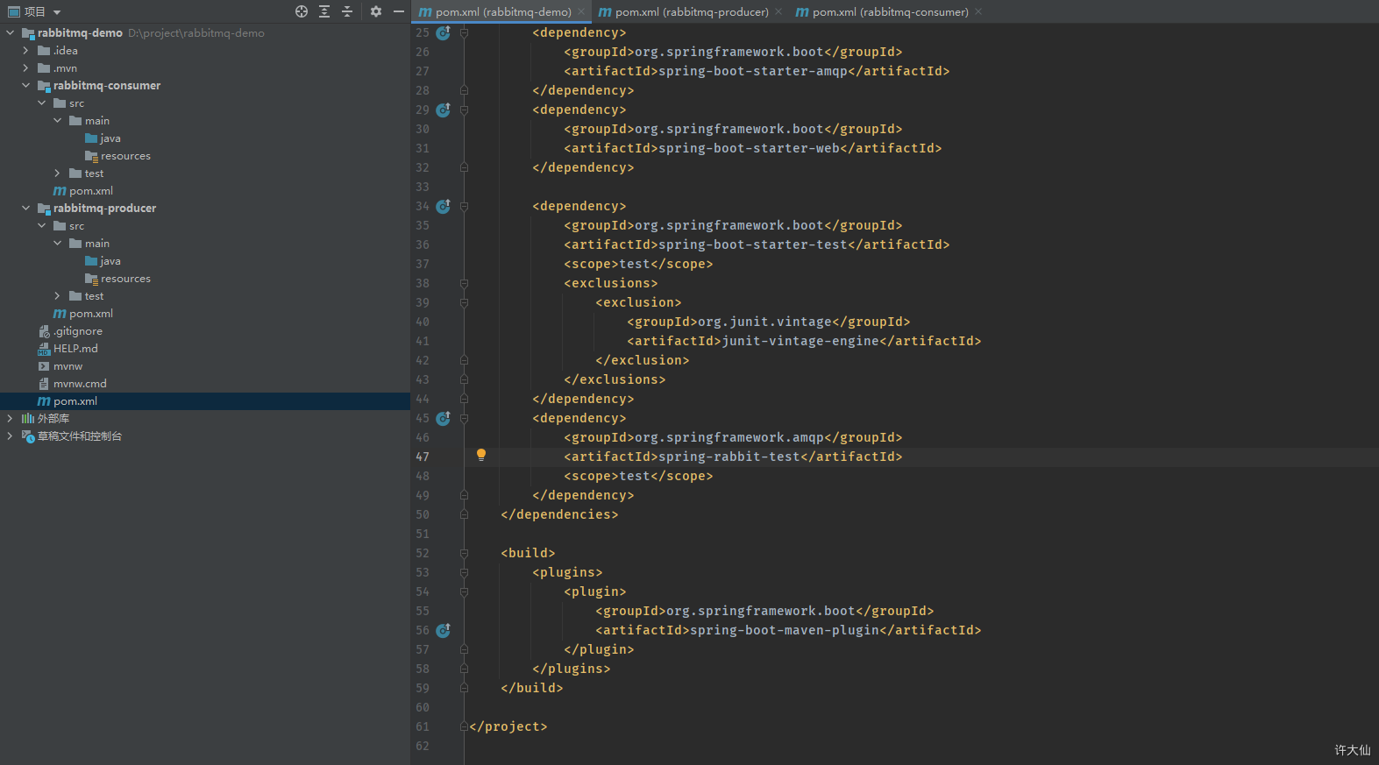Click spring-boot-starter-amqp artifactId text
Image resolution: width=1379 pixels, height=765 pixels.
click(x=753, y=71)
